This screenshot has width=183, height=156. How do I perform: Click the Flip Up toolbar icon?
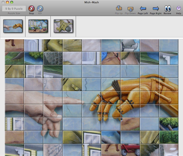[x=119, y=8]
